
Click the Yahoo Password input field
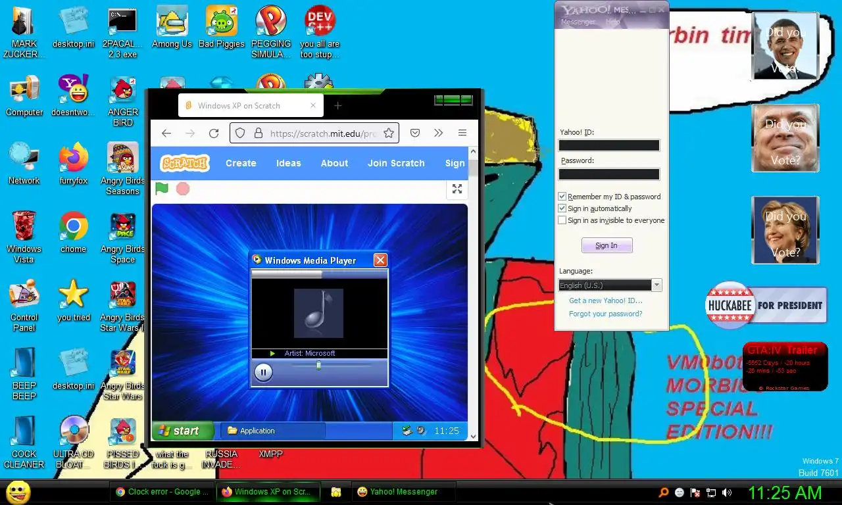pos(608,174)
